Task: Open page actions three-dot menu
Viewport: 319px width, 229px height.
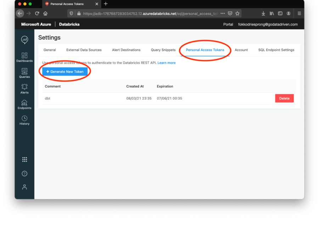Action: [223, 13]
